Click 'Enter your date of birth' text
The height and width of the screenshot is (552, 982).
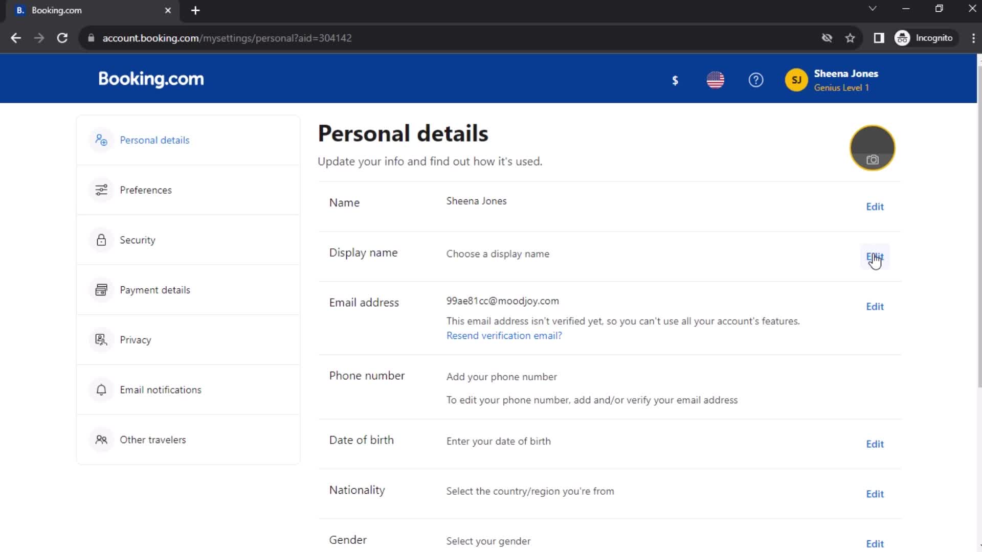pyautogui.click(x=498, y=441)
